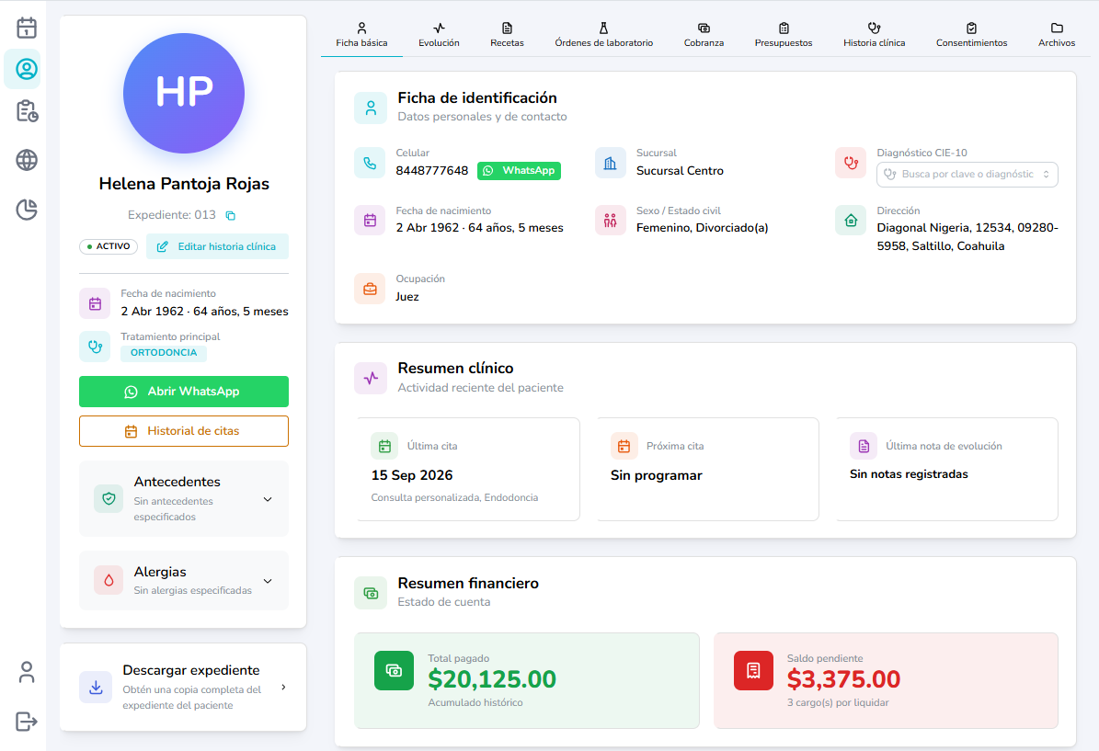The image size is (1099, 751).
Task: Click the user account icon at sidebar bottom
Action: pos(27,673)
